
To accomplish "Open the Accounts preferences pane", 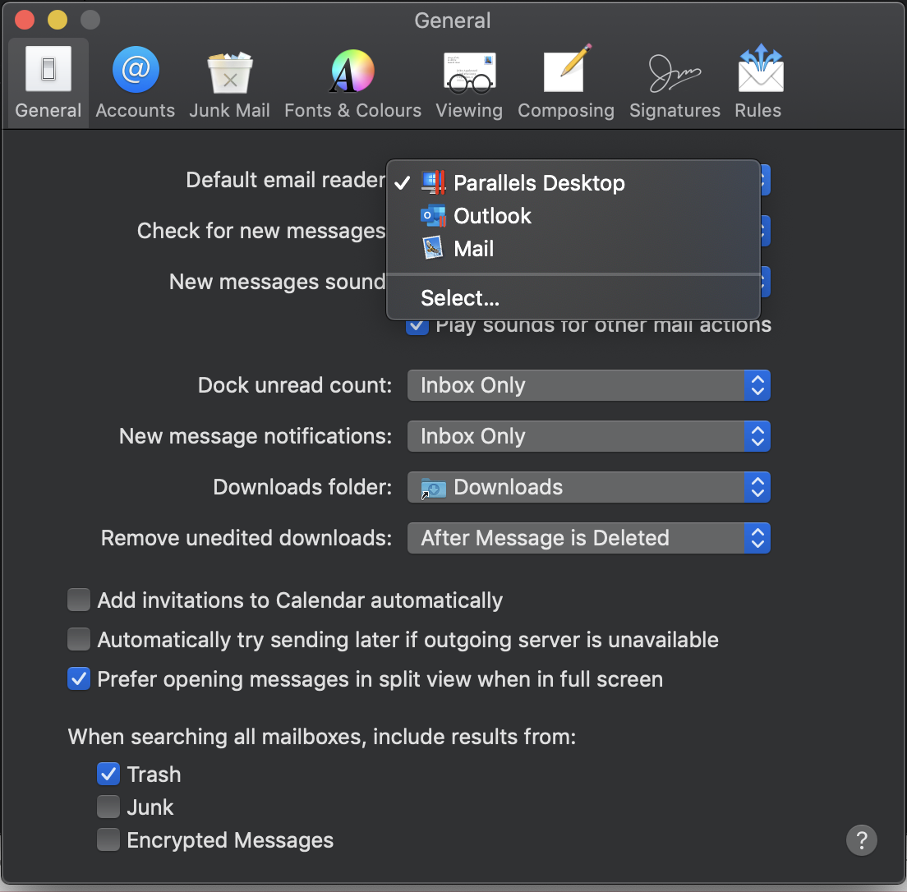I will click(x=136, y=84).
